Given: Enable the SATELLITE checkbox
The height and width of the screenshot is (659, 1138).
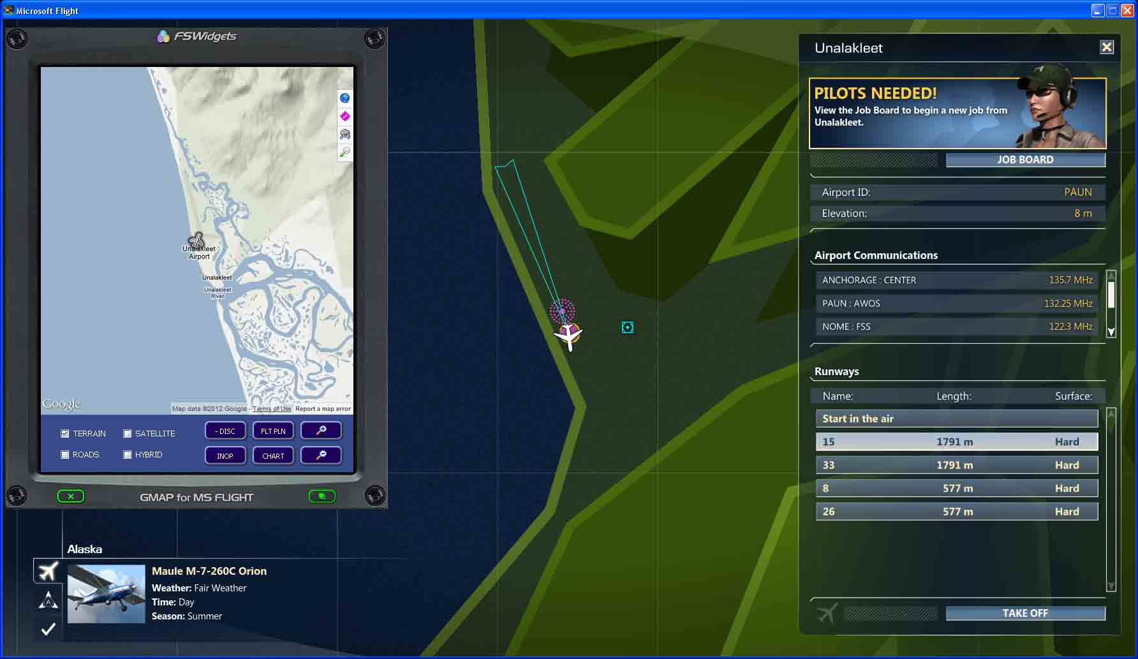Looking at the screenshot, I should 127,433.
